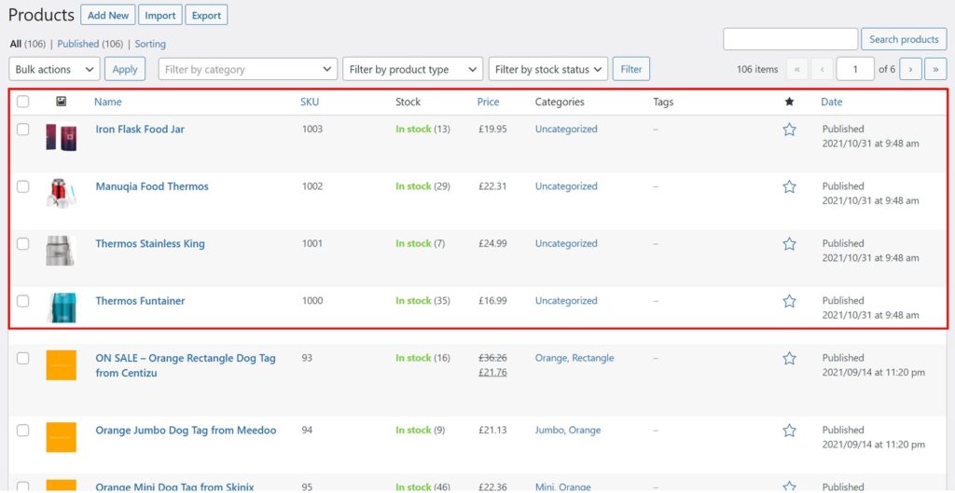Open the Bulk actions dropdown
Screen dimensions: 955x493
[x=54, y=69]
